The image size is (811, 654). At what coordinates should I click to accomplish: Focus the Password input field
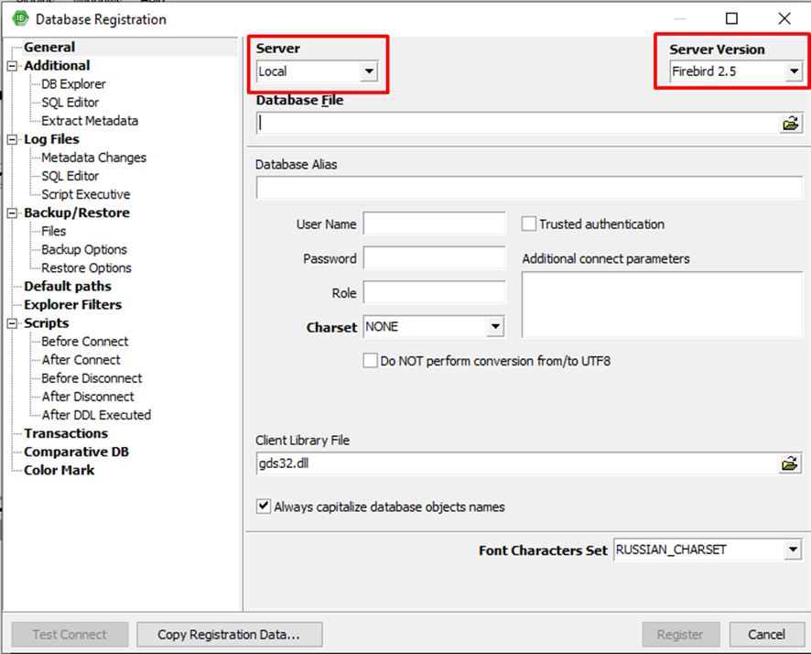click(434, 257)
